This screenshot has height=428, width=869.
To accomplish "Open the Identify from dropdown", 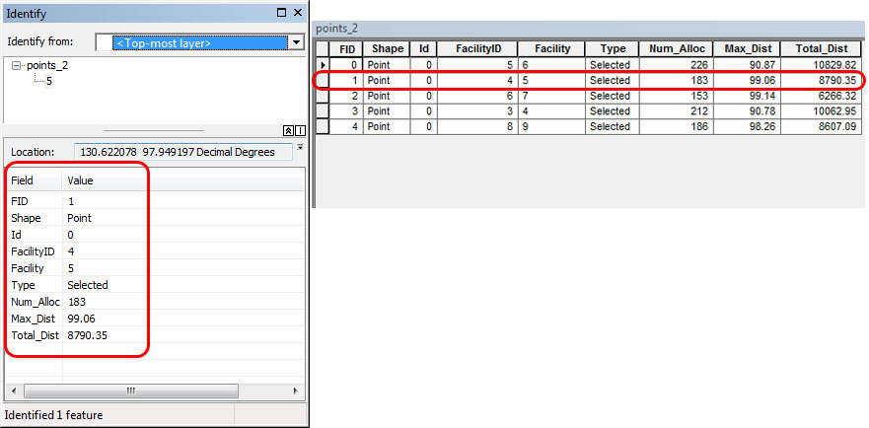I will coord(297,42).
